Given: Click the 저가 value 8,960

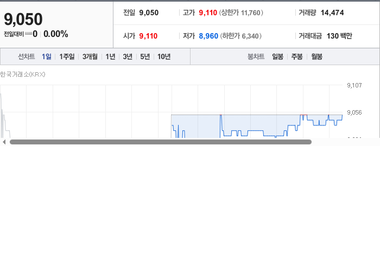Looking at the screenshot, I should click(208, 36).
